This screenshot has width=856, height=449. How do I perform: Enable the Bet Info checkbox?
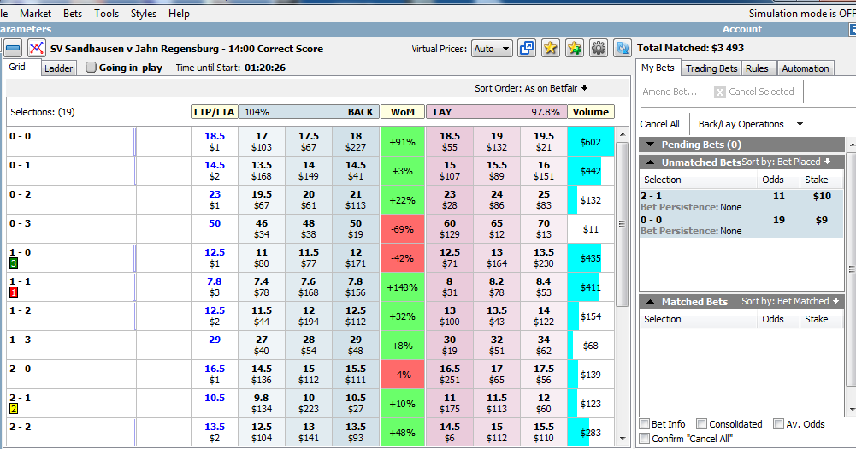pos(645,424)
